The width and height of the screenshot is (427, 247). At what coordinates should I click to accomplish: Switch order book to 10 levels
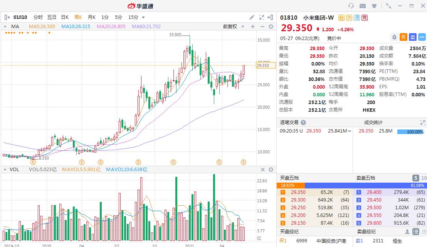pyautogui.click(x=423, y=178)
